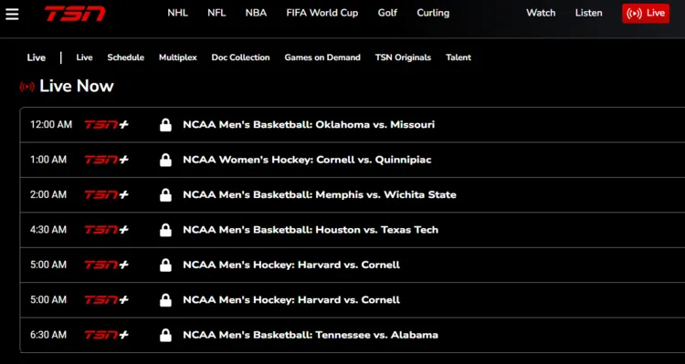Click the TSN+ logo in Tennessee vs. Alabama row
This screenshot has width=685, height=364.
click(107, 335)
